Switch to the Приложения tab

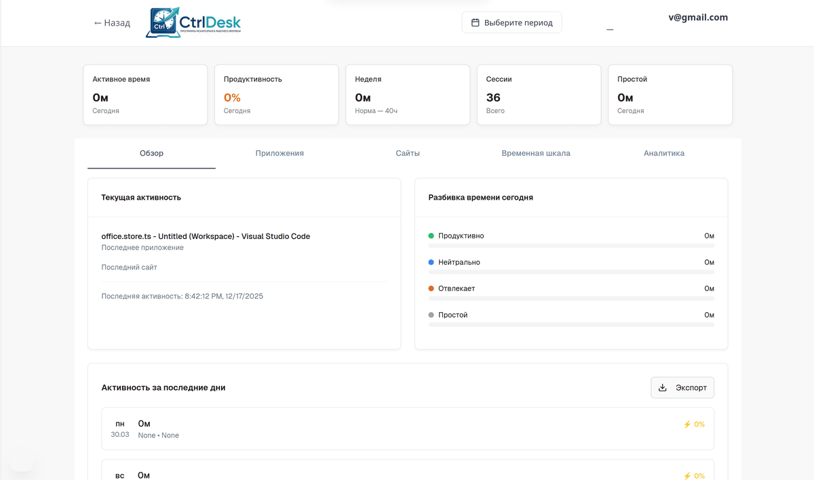tap(279, 153)
